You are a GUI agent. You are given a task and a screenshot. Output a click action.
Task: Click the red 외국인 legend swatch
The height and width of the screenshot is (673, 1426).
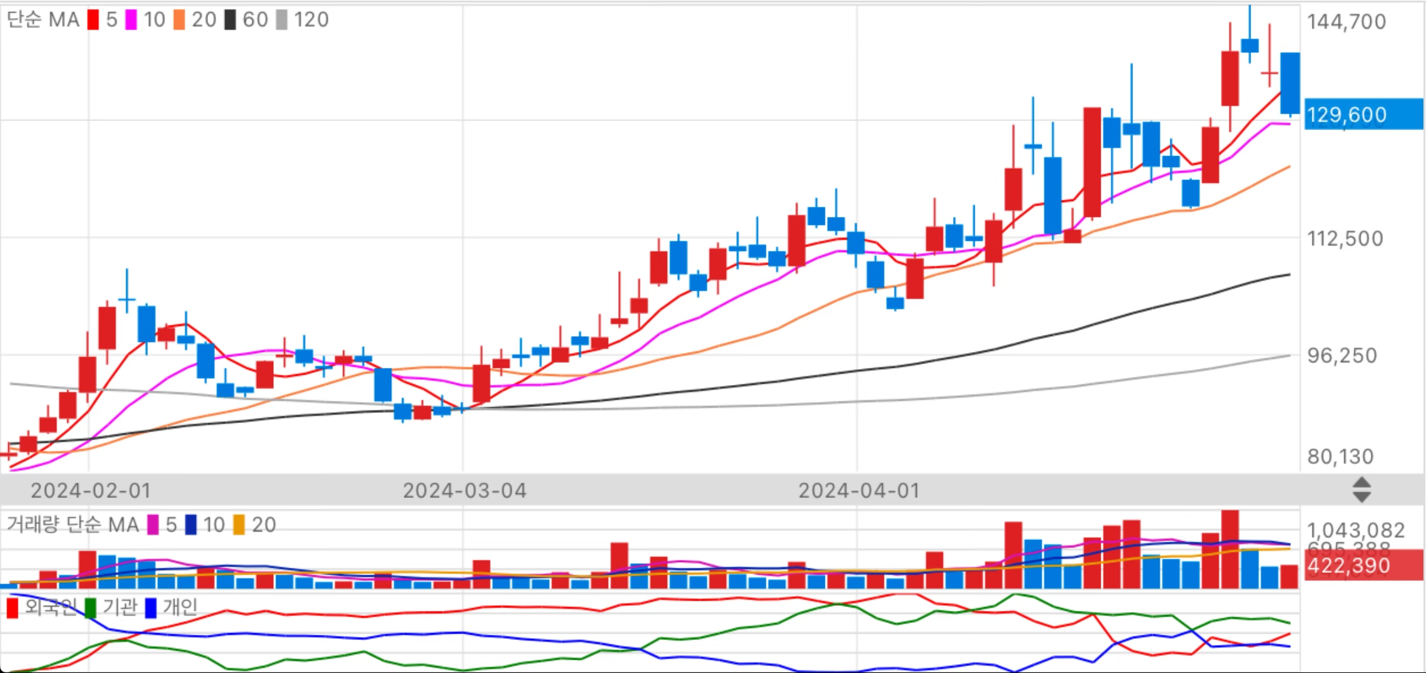pos(12,608)
